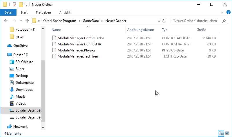Open Downloads in the navigation pane
Screen dimensions: 232x137
(24, 90)
